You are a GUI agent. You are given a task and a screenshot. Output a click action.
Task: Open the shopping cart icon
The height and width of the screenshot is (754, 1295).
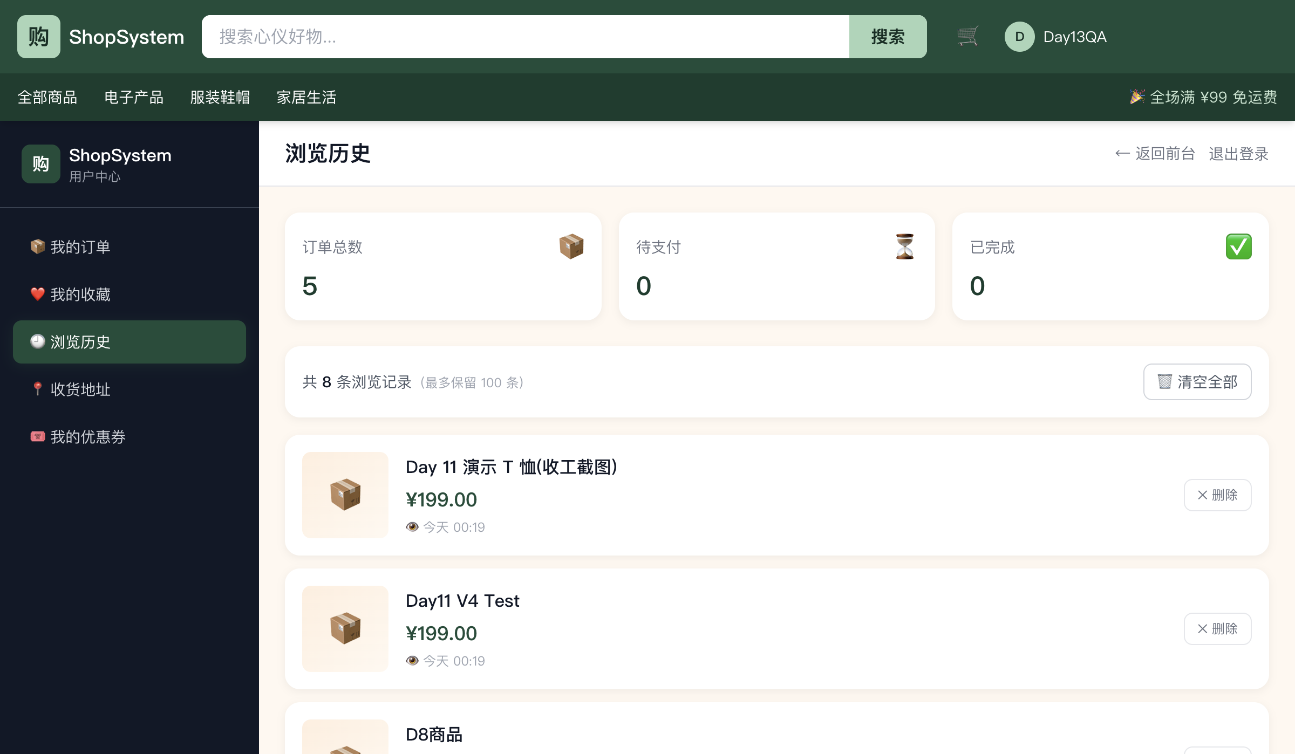pyautogui.click(x=967, y=37)
